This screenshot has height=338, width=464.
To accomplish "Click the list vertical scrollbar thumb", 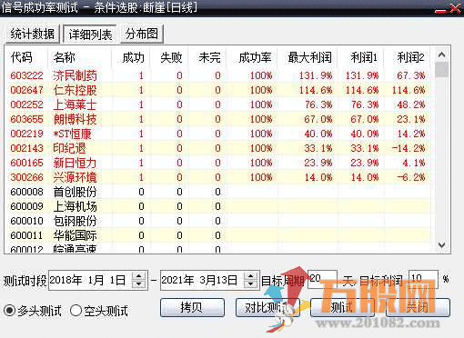I will (x=441, y=69).
